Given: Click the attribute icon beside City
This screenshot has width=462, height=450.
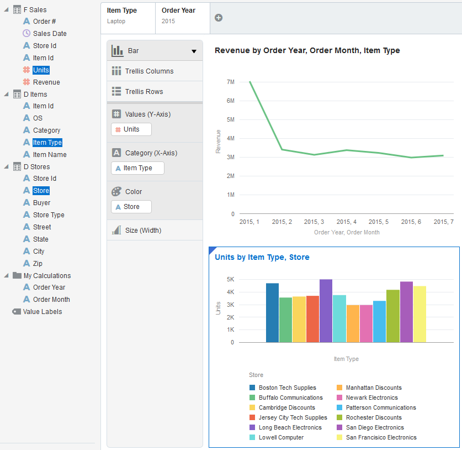Looking at the screenshot, I should pyautogui.click(x=26, y=251).
